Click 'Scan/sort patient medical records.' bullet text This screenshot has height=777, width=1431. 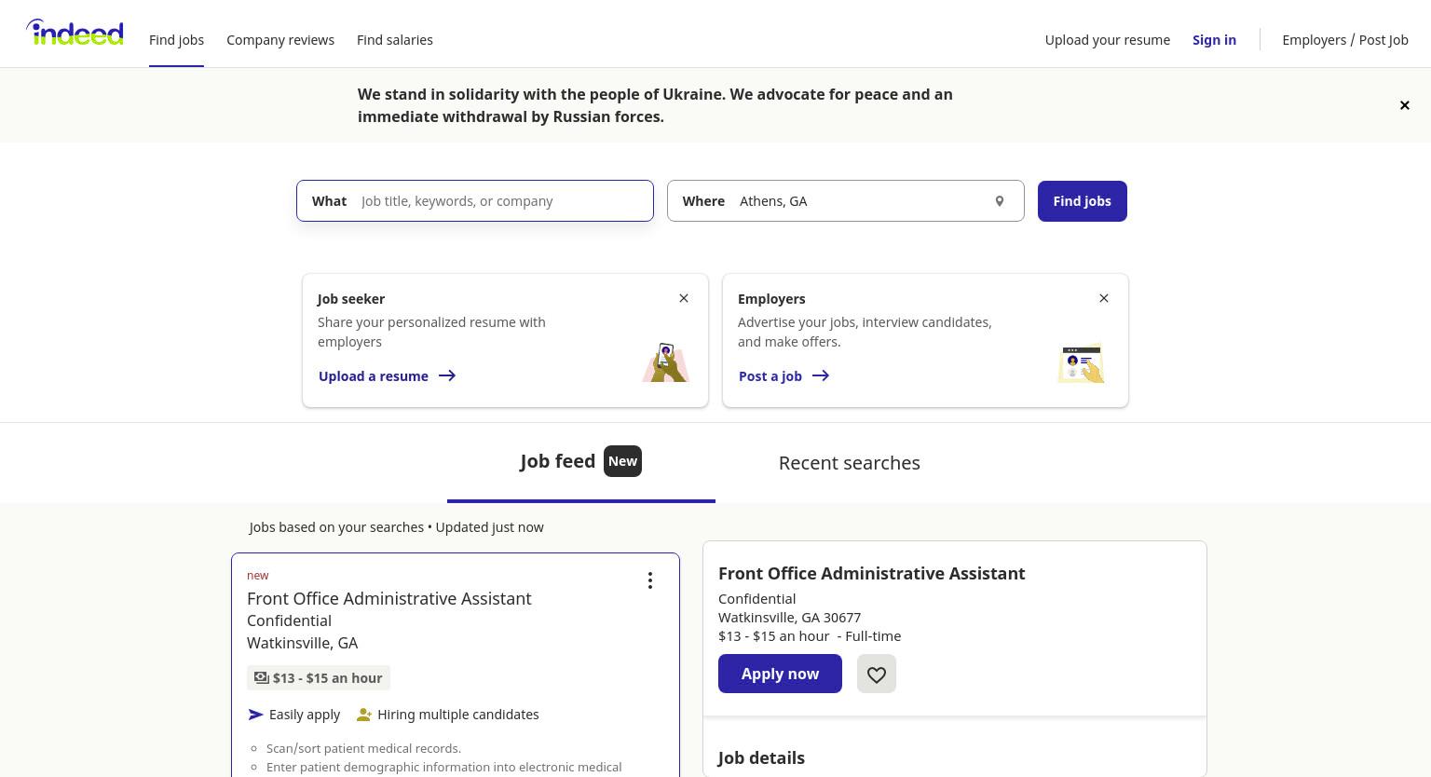(x=363, y=748)
